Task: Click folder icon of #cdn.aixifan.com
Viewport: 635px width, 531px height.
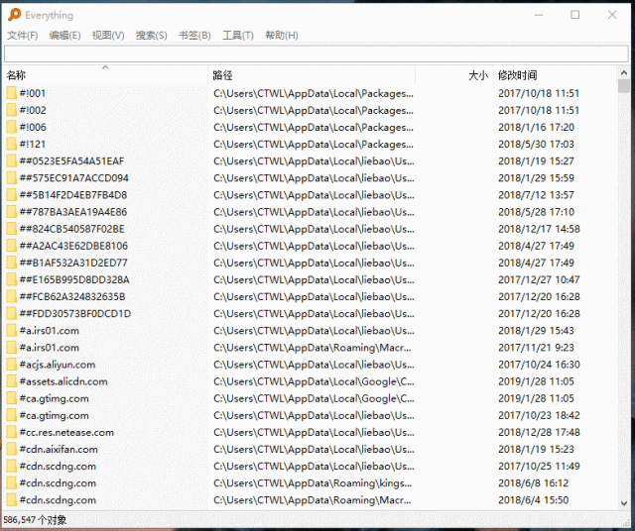Action: pos(11,450)
